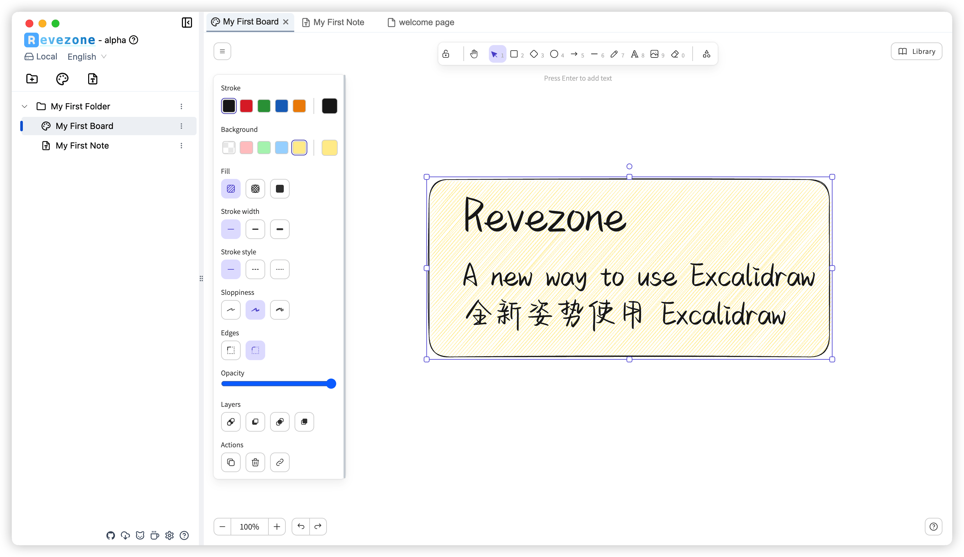The width and height of the screenshot is (964, 557).
Task: Open the Library panel
Action: 917,51
